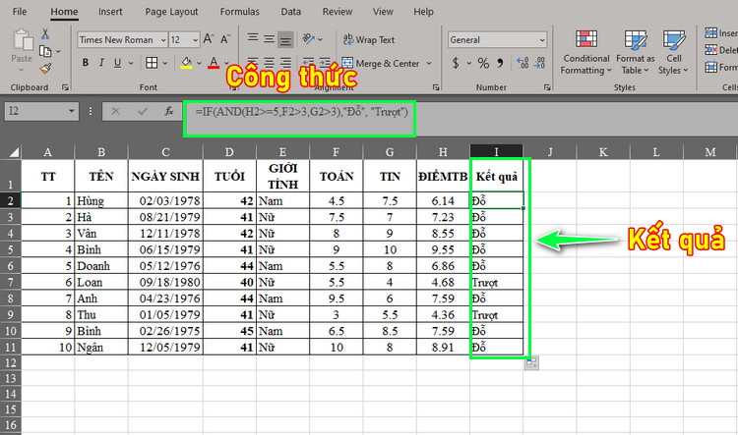Cancel formula entry with X
738x435 pixels.
(x=115, y=111)
